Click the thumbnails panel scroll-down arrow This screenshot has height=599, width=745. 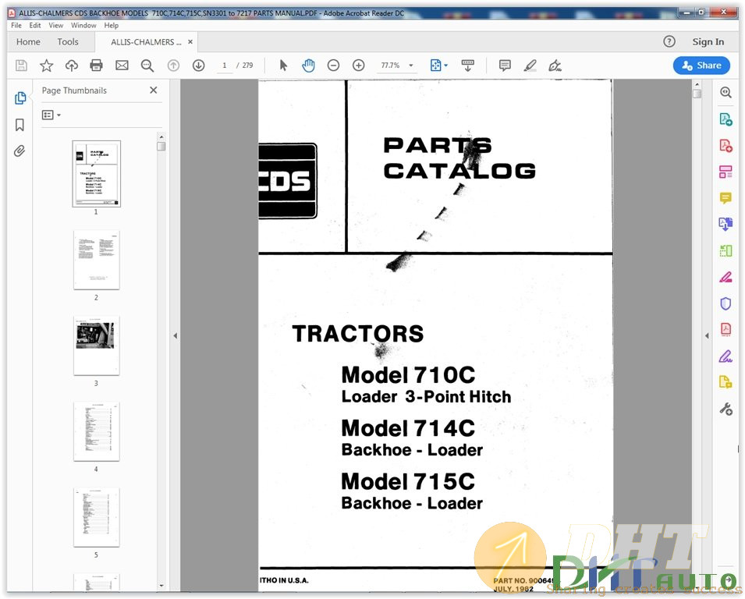pyautogui.click(x=161, y=586)
